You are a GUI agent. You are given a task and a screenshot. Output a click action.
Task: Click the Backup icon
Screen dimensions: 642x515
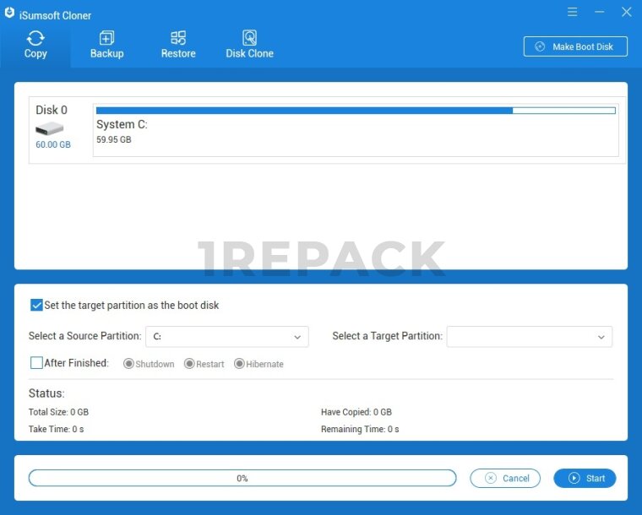106,38
